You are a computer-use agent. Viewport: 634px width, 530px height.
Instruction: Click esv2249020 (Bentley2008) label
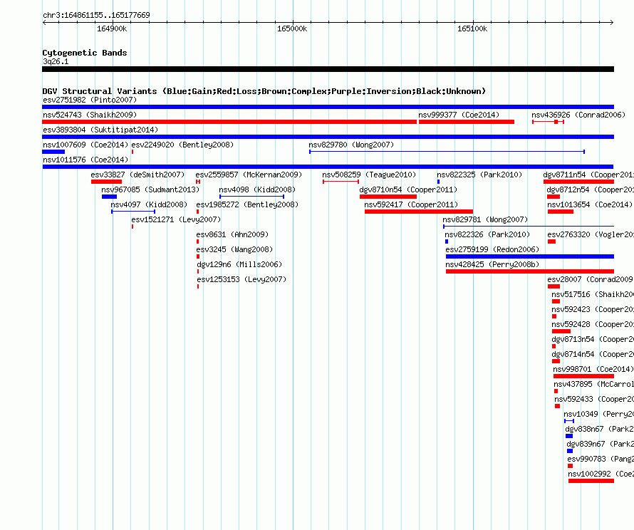tap(183, 145)
